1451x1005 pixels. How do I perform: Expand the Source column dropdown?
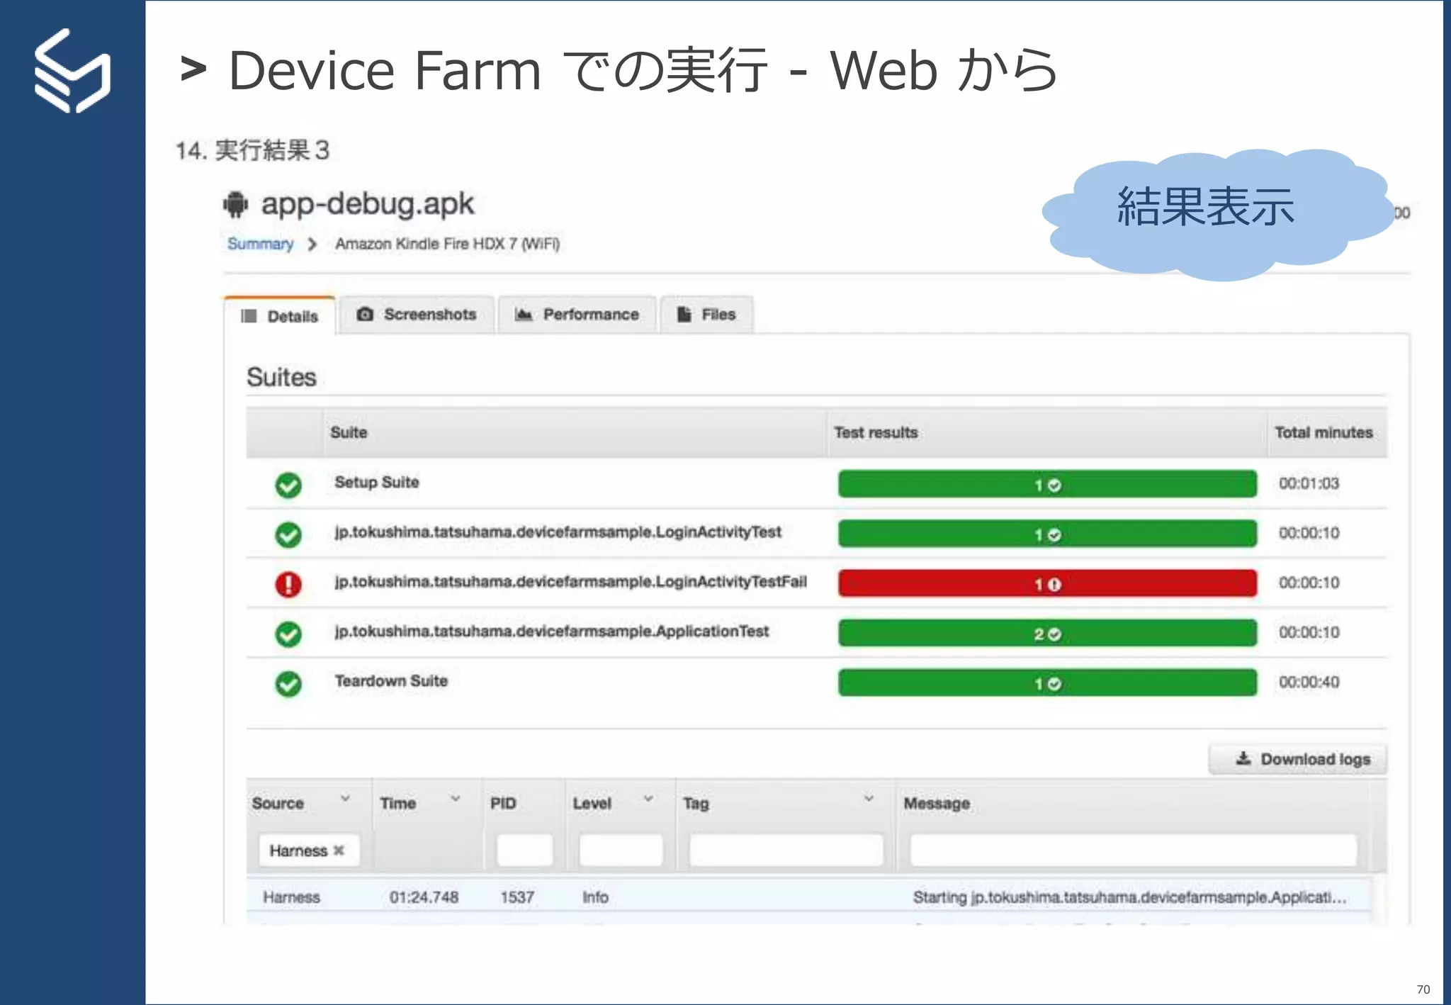click(x=345, y=799)
